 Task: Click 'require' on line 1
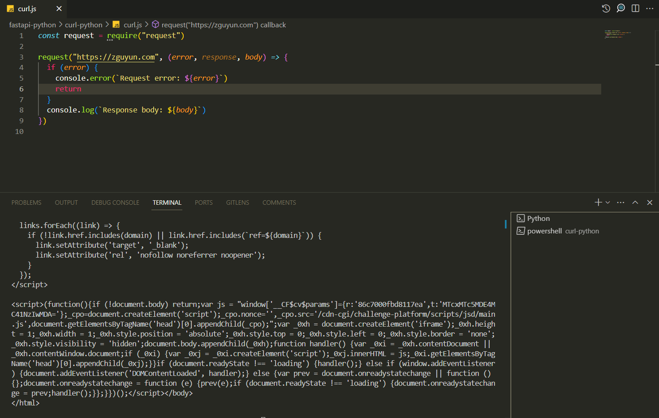[x=122, y=36]
